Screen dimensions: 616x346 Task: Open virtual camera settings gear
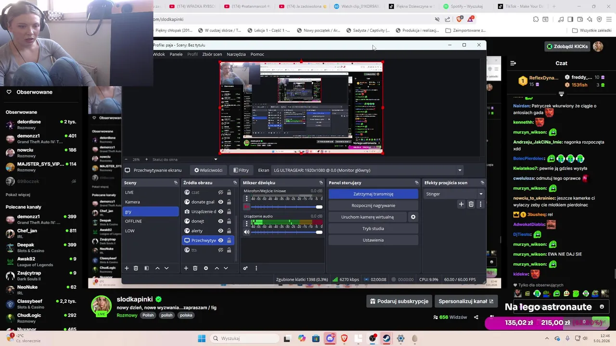click(413, 217)
